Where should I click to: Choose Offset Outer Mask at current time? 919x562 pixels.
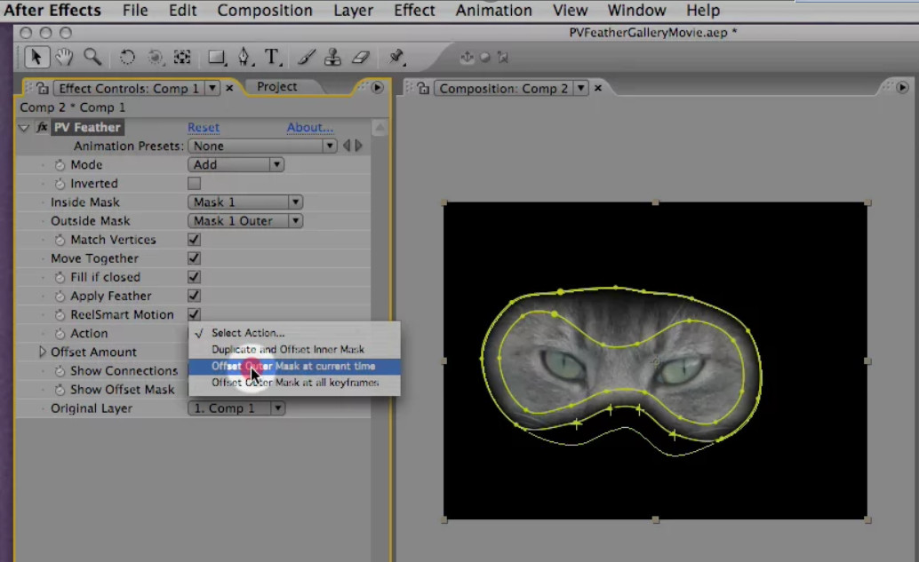[294, 366]
